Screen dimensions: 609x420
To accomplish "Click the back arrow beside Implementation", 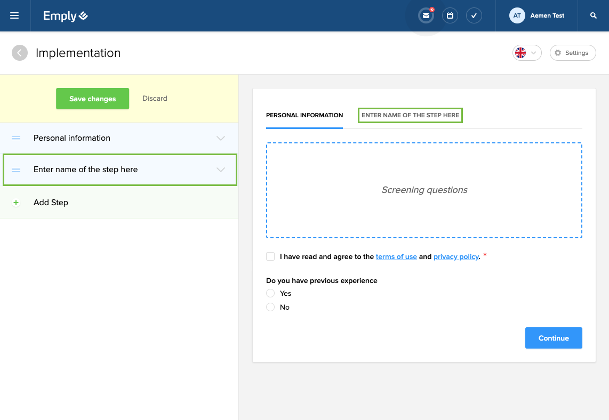I will tap(20, 53).
